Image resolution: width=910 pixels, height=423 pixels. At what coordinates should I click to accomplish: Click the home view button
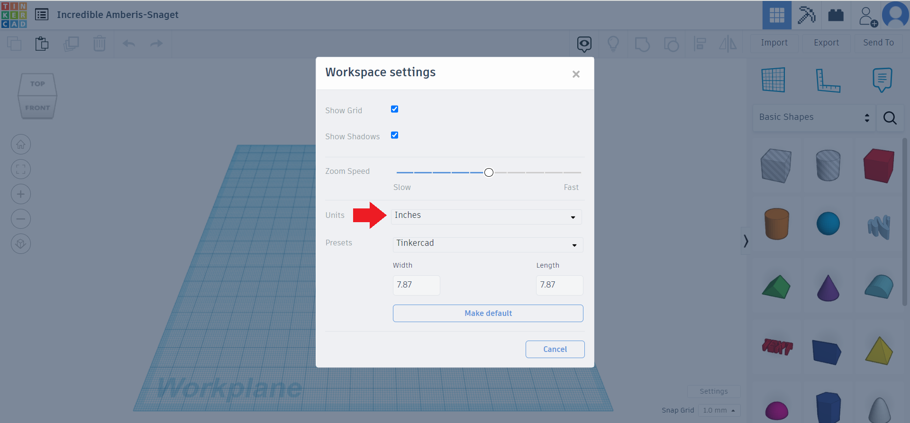tap(21, 144)
